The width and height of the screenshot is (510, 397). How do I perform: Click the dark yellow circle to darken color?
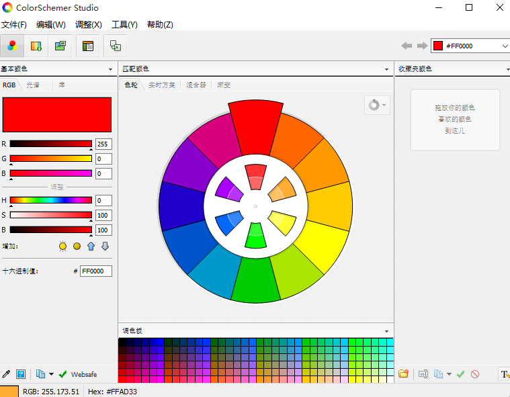tap(77, 247)
